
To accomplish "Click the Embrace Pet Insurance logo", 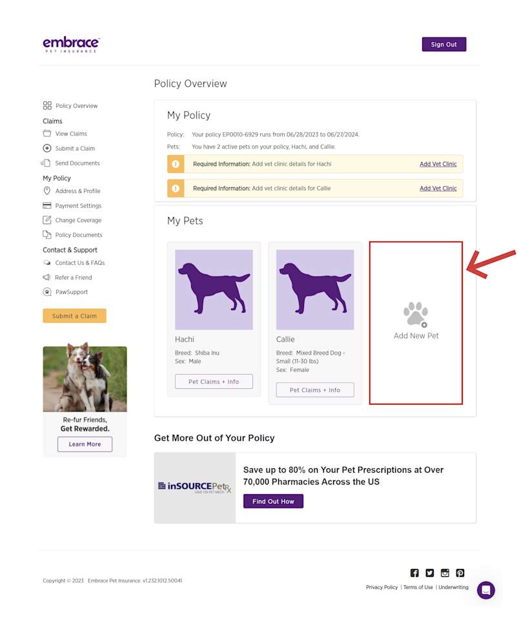I will tap(71, 43).
